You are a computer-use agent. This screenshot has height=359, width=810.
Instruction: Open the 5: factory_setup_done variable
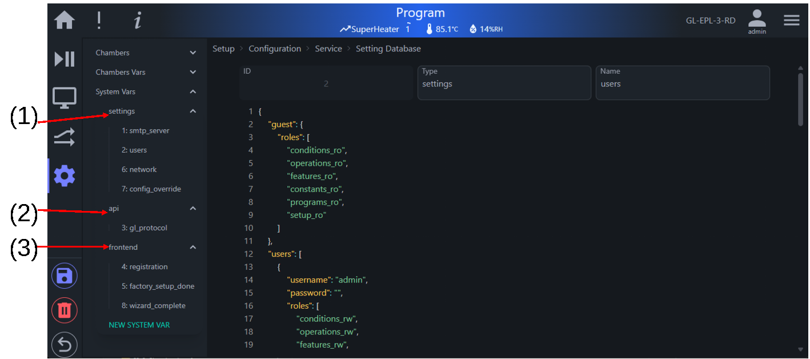[x=158, y=286]
